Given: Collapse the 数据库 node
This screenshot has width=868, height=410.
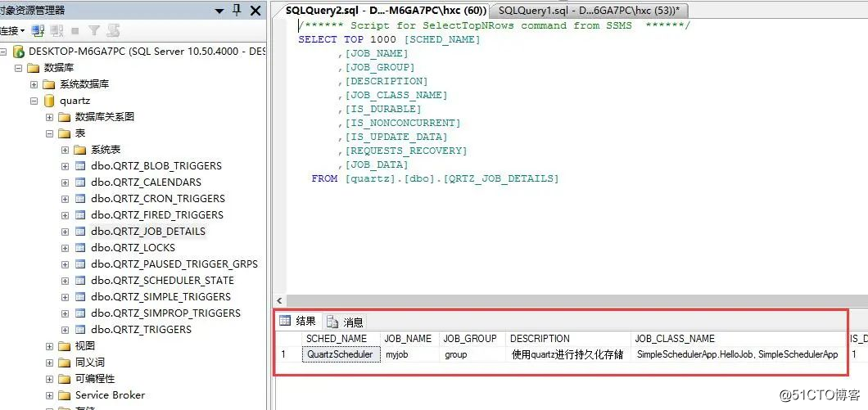Looking at the screenshot, I should click(18, 68).
